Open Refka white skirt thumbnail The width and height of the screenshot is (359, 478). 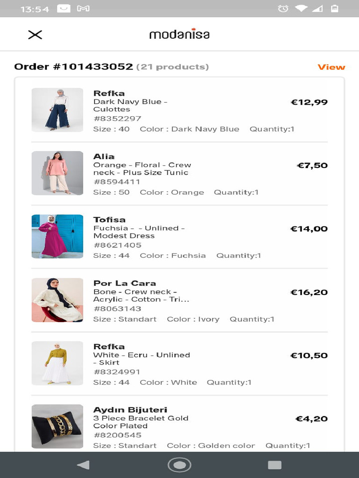[57, 363]
